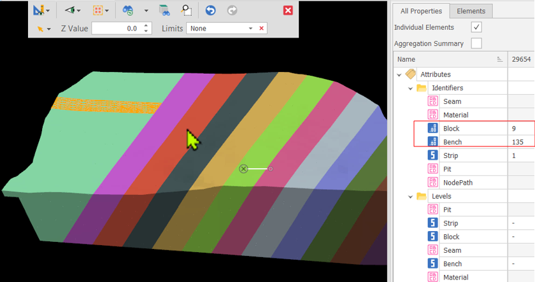This screenshot has width=535, height=282.
Task: Click the zoom to selection magnifier icon
Action: [186, 10]
